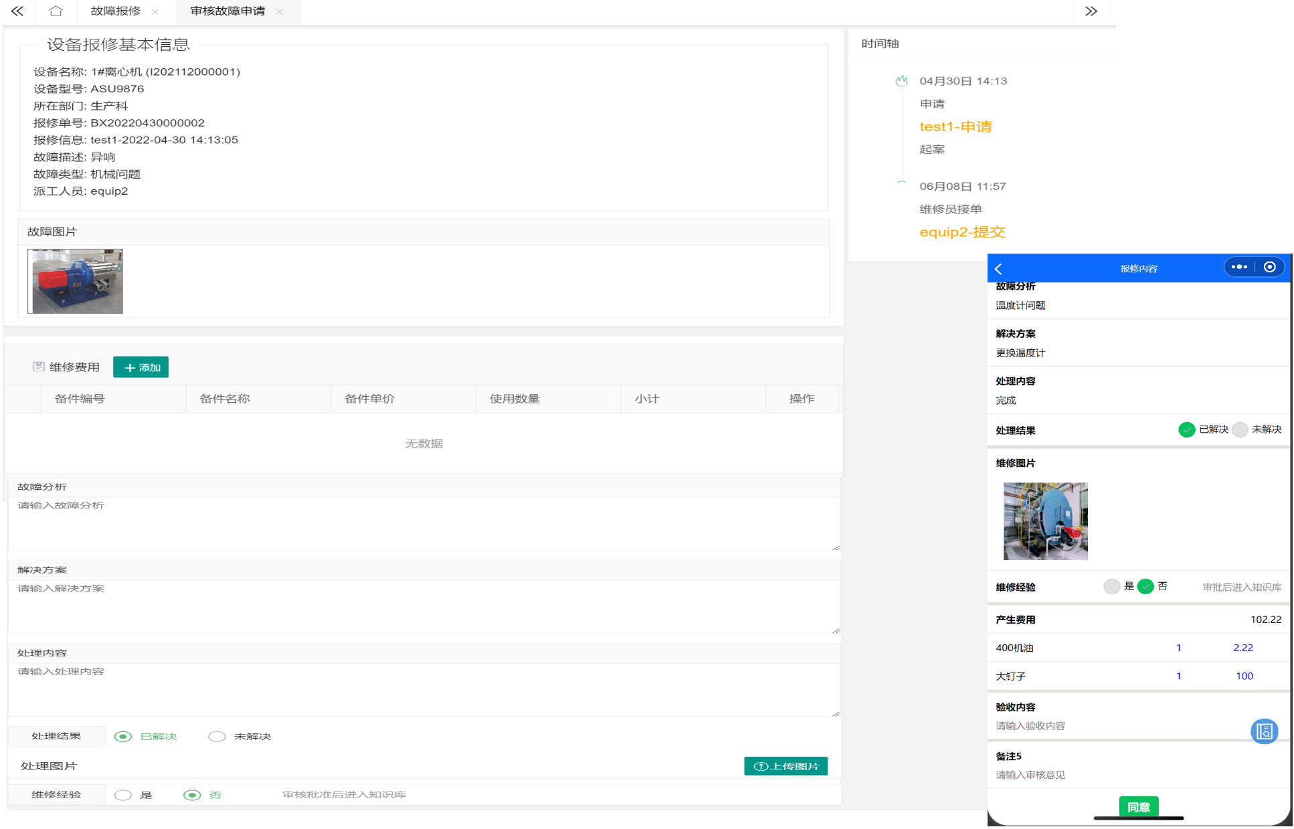Close the 故障报修 tab
The width and height of the screenshot is (1294, 829).
coord(155,11)
